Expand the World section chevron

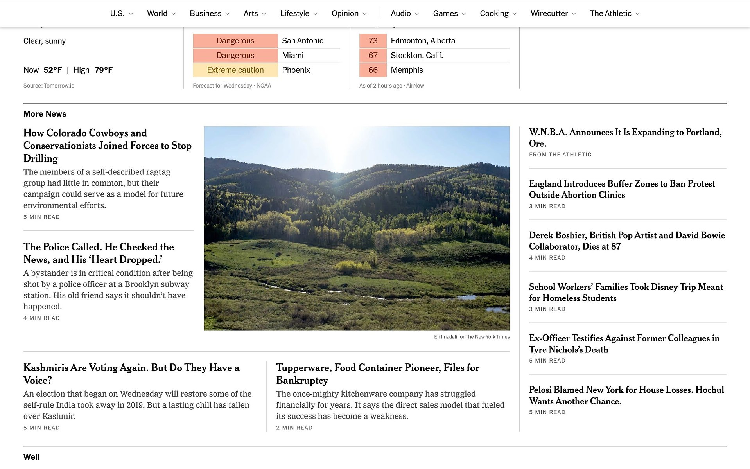point(174,14)
